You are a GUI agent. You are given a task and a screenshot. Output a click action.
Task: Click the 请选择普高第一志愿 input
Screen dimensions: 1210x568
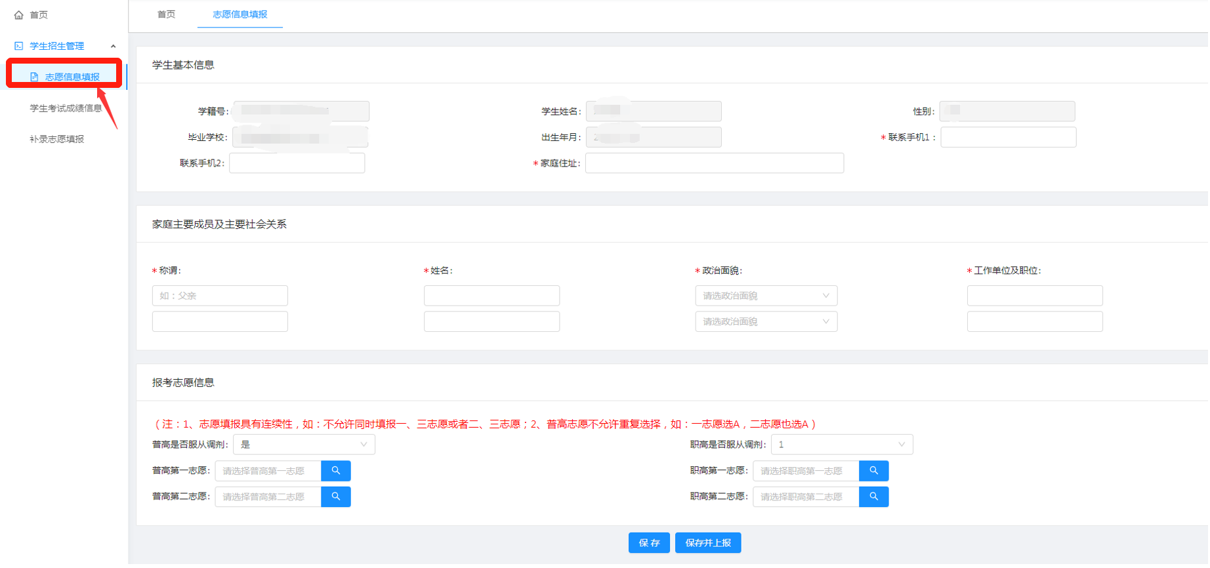coord(268,471)
